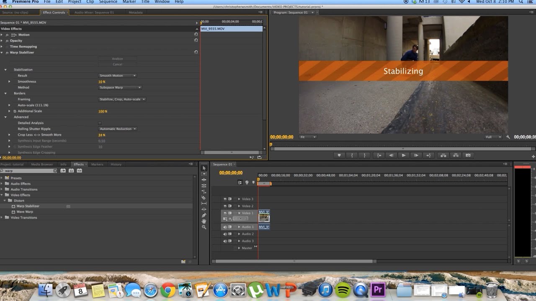The width and height of the screenshot is (536, 301).
Task: Select the Hand tool in the tools panel
Action: pos(204,221)
